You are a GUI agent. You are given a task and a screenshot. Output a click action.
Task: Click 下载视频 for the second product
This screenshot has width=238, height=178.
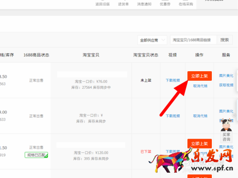(x=173, y=116)
